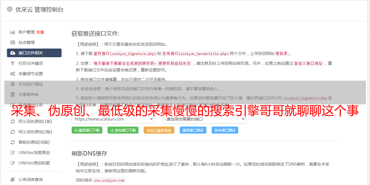The width and height of the screenshot is (370, 185).
Task: Click the edit icon for UWriter深度原创
Action: click(13, 153)
